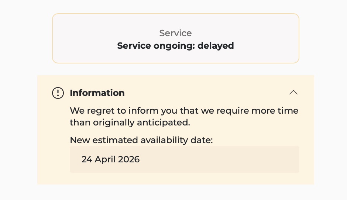Click the phrase "require more time"

pos(257,111)
